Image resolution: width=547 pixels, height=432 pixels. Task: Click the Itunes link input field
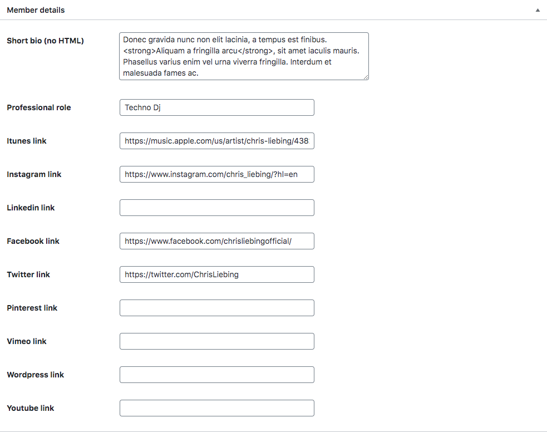(216, 141)
